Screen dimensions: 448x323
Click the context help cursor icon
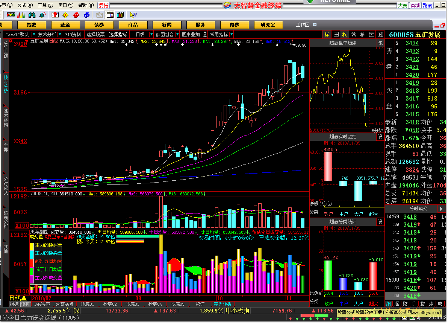tap(133, 15)
